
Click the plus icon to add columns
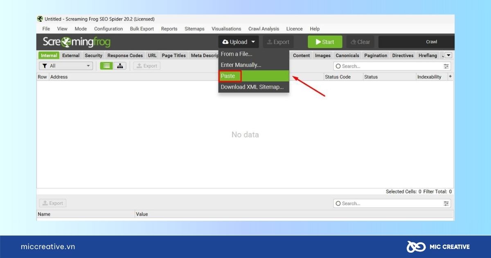pyautogui.click(x=450, y=77)
